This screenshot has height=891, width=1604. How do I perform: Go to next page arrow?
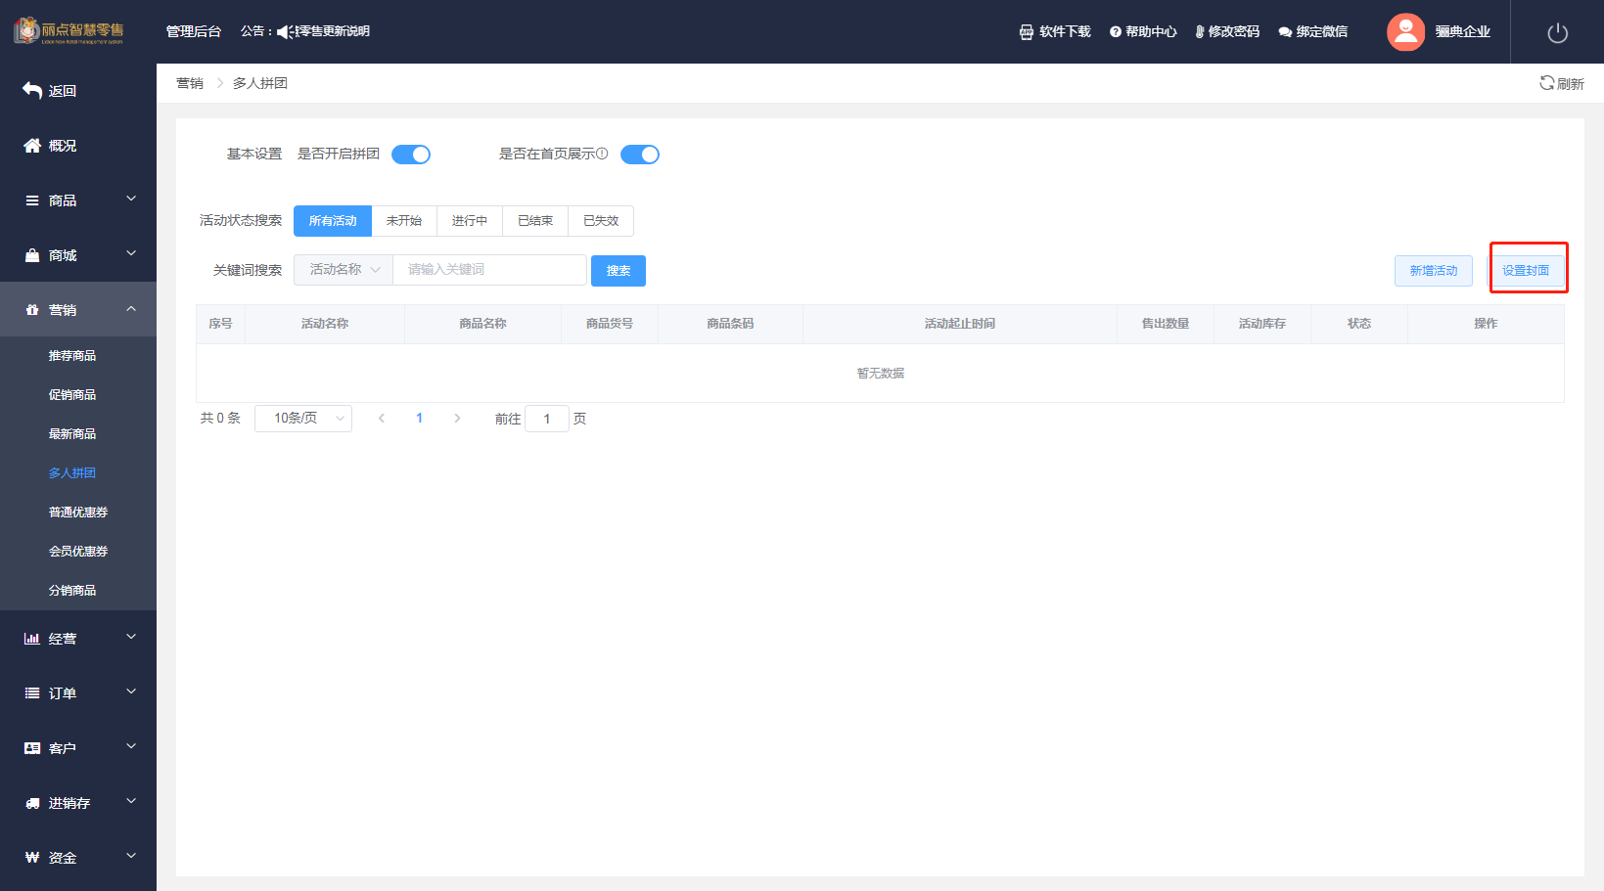[457, 419]
